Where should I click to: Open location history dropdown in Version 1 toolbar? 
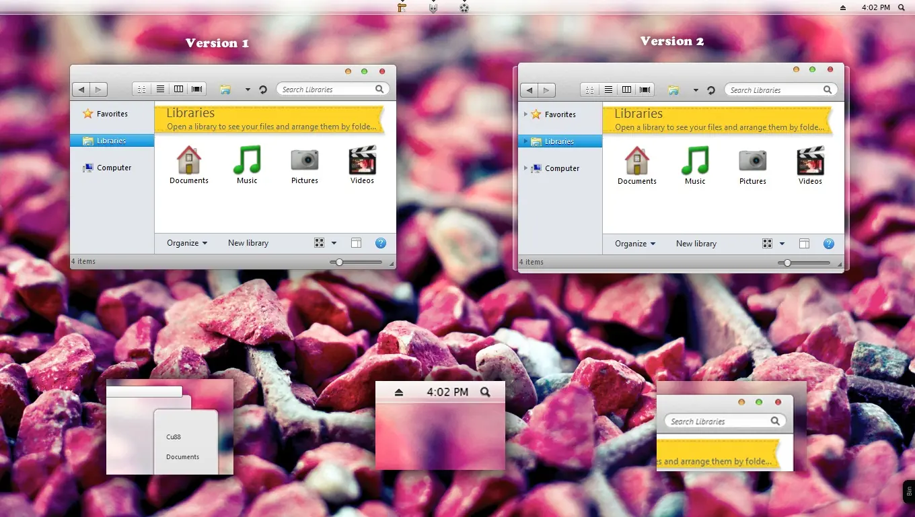click(248, 90)
